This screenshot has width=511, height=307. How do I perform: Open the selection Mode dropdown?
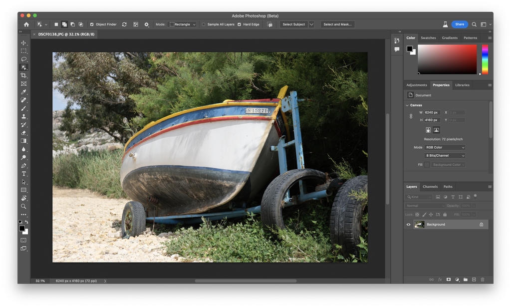(182, 24)
